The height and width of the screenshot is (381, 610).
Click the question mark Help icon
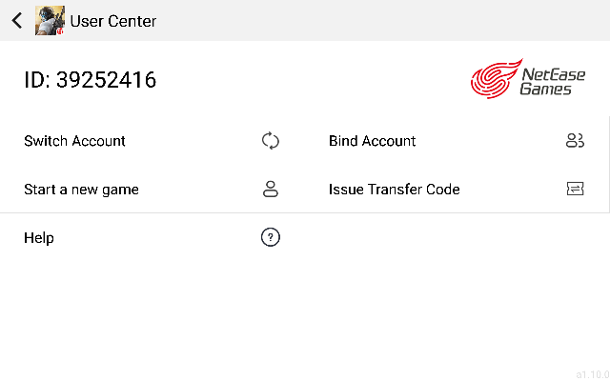coord(271,237)
